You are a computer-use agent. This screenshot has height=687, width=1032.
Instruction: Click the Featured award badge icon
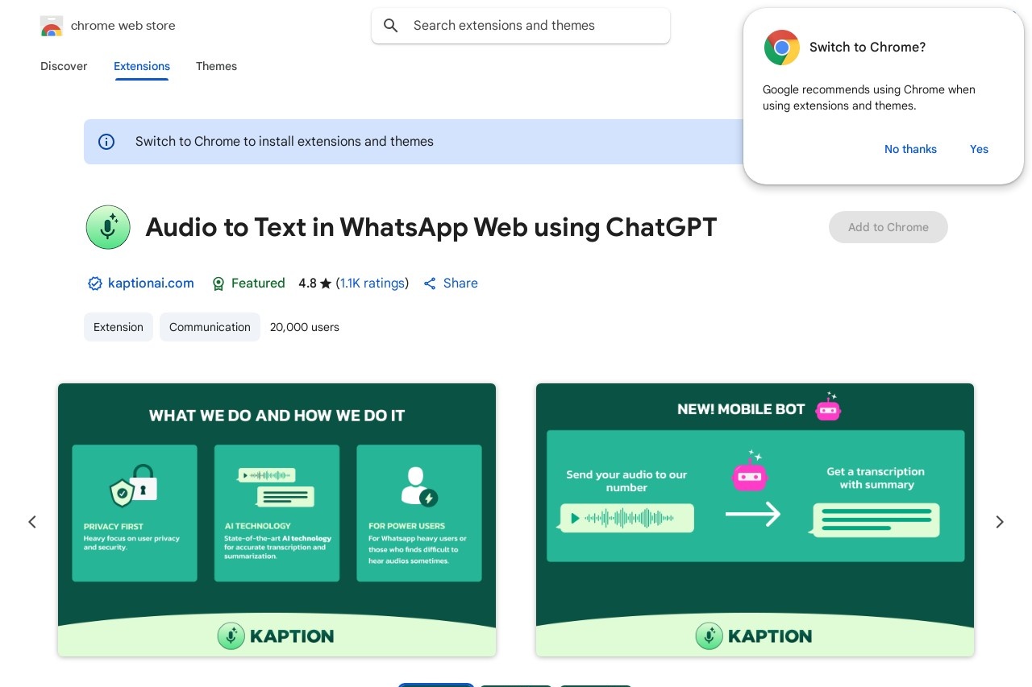click(x=218, y=283)
